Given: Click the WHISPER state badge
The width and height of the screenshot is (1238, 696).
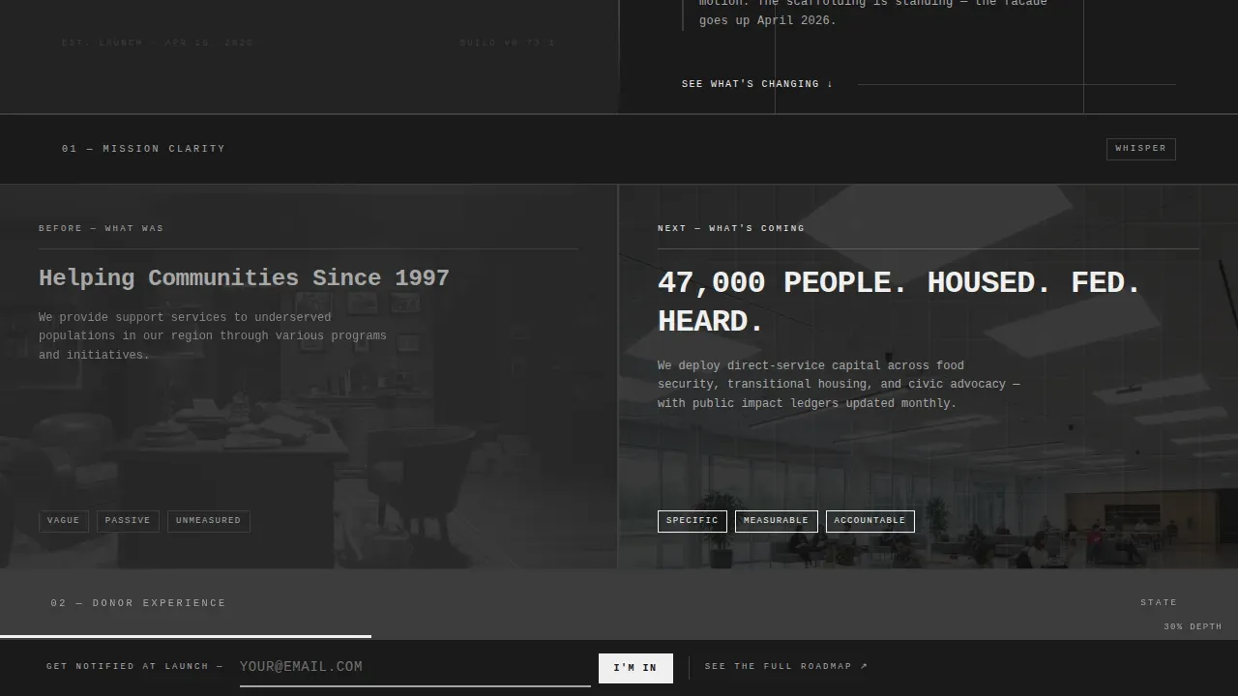Looking at the screenshot, I should click(1140, 149).
